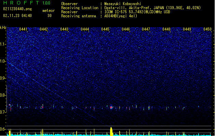Select the receiver value ICOM IC-575 53.7492 MHz USB
The height and width of the screenshot is (136, 215).
tap(137, 12)
